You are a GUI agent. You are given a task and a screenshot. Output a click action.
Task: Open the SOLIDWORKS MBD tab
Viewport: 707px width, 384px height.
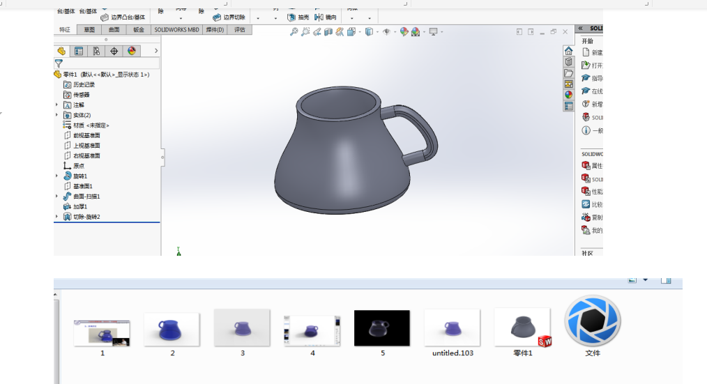pos(176,30)
